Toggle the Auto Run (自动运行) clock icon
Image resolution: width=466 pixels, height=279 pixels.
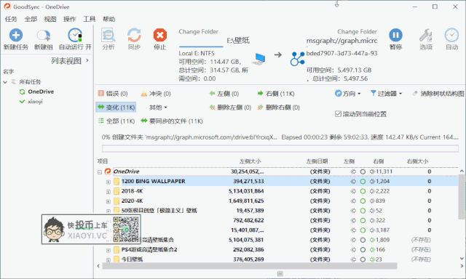75,36
